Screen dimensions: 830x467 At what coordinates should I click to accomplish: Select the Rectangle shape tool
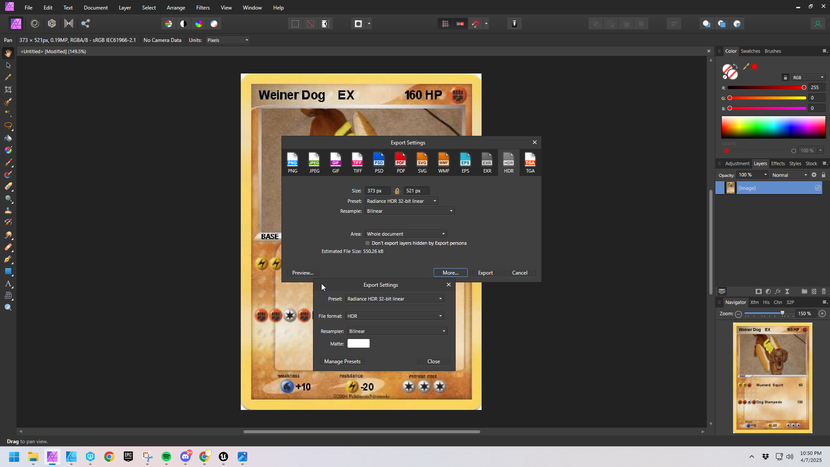8,272
